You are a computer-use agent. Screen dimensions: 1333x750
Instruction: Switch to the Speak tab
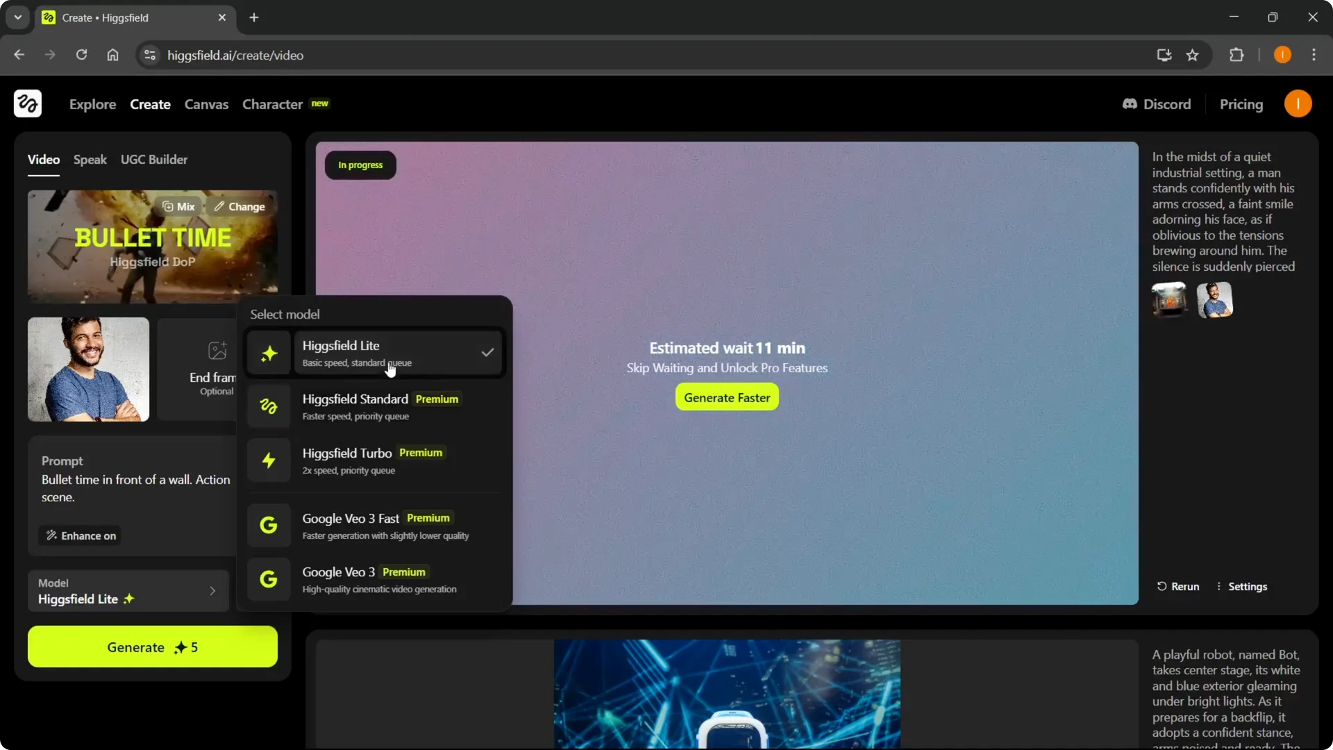click(x=90, y=159)
